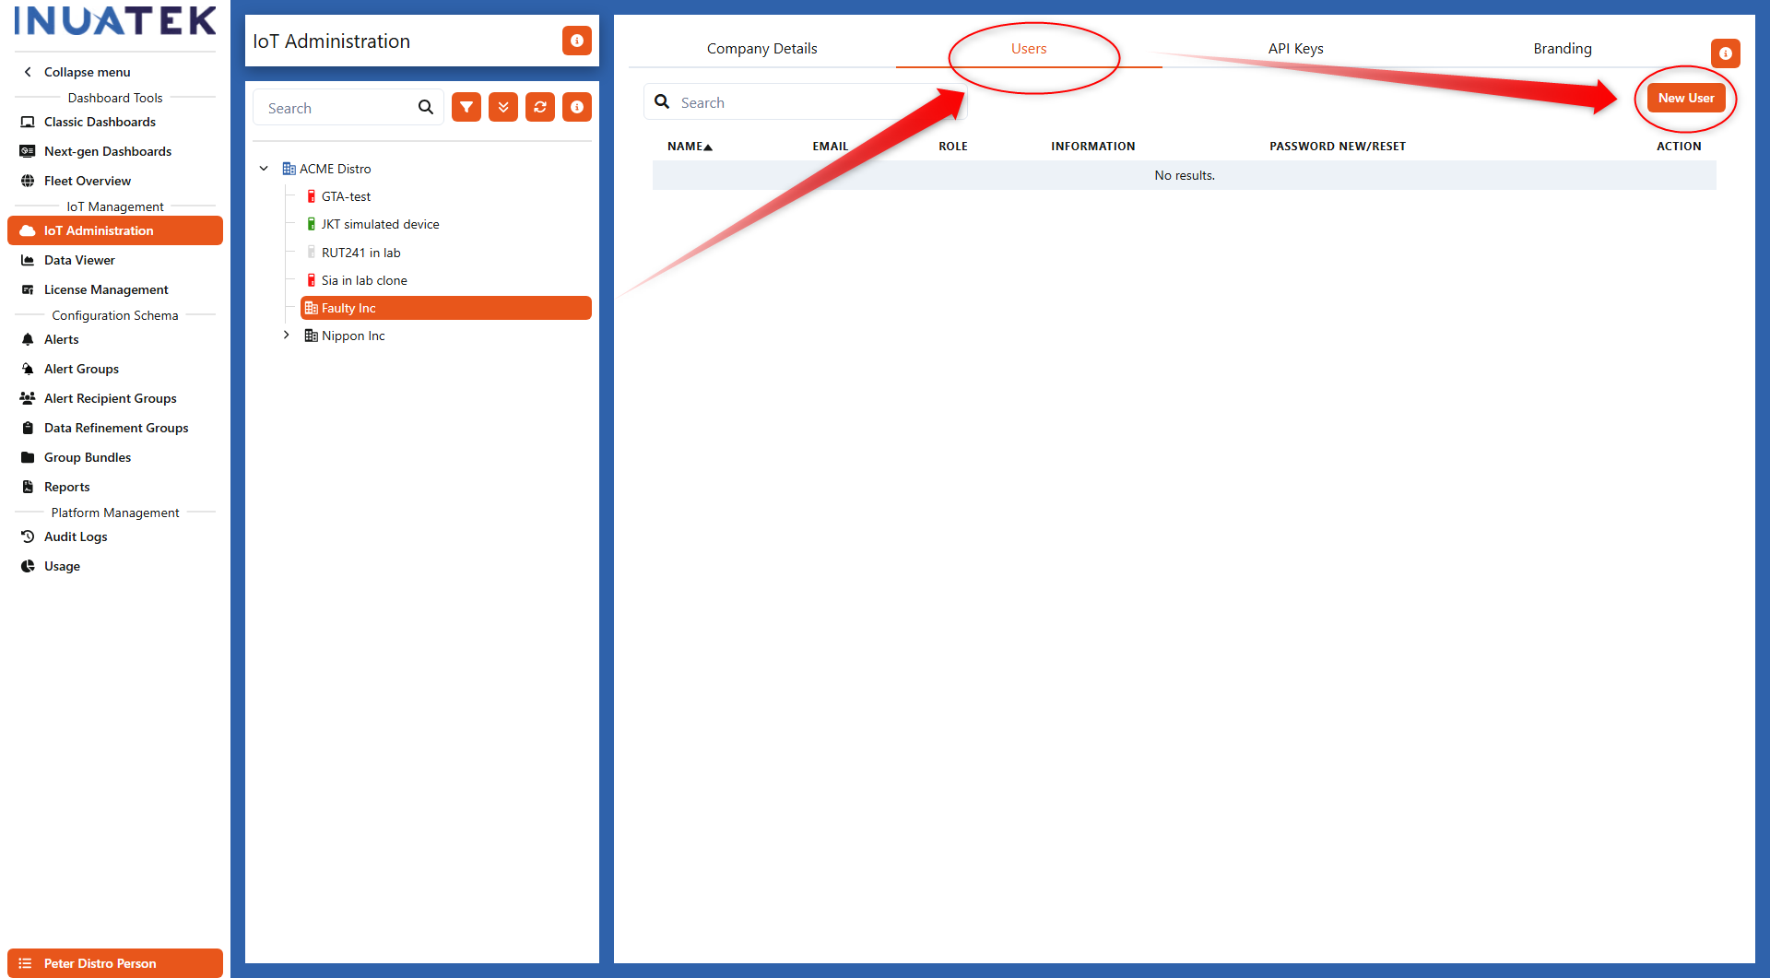The width and height of the screenshot is (1770, 978).
Task: Click the Audit Logs history icon
Action: [28, 536]
